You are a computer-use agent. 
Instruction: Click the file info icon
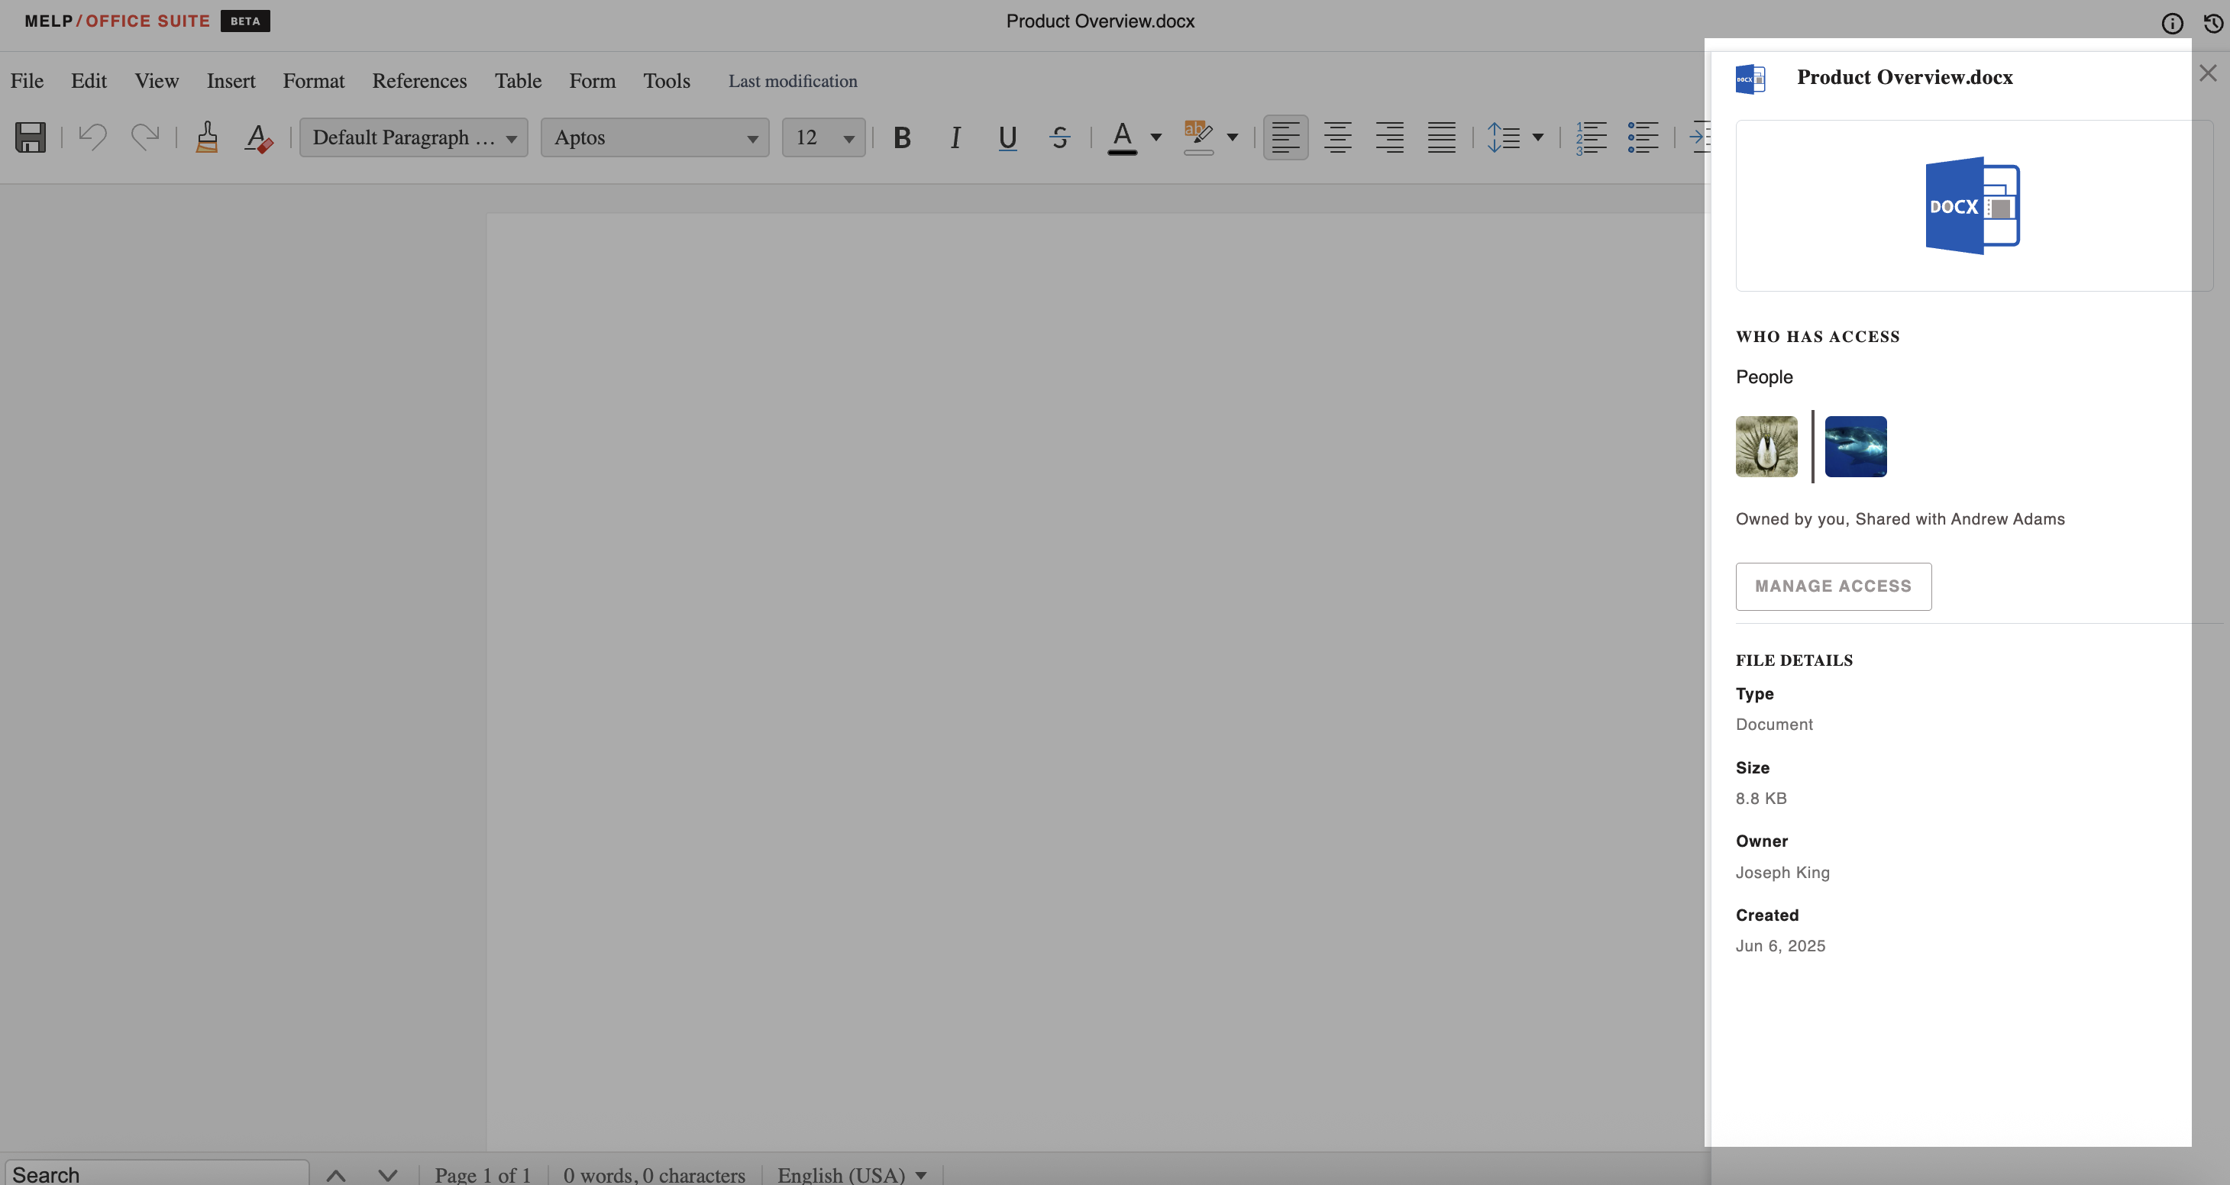[x=2172, y=24]
